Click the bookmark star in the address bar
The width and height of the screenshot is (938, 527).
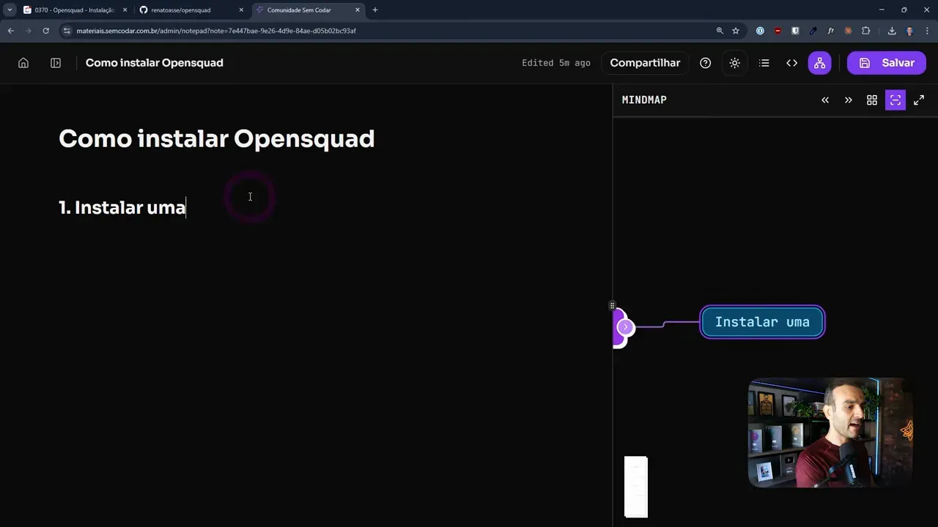click(x=735, y=31)
